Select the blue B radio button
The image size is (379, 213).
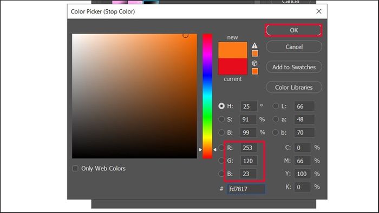click(221, 174)
